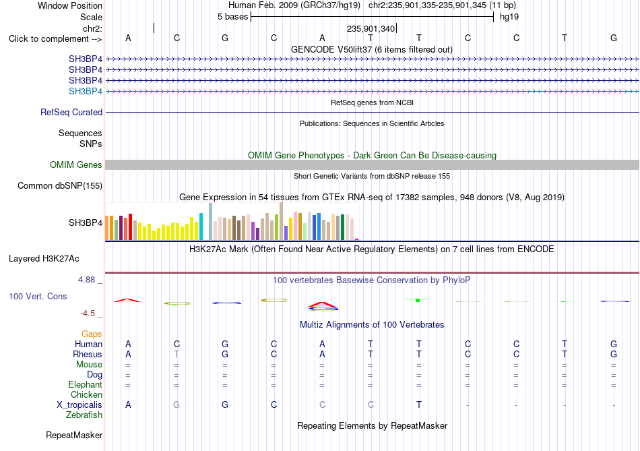Click the gray mismatched T in Rhesus row

[x=177, y=354]
